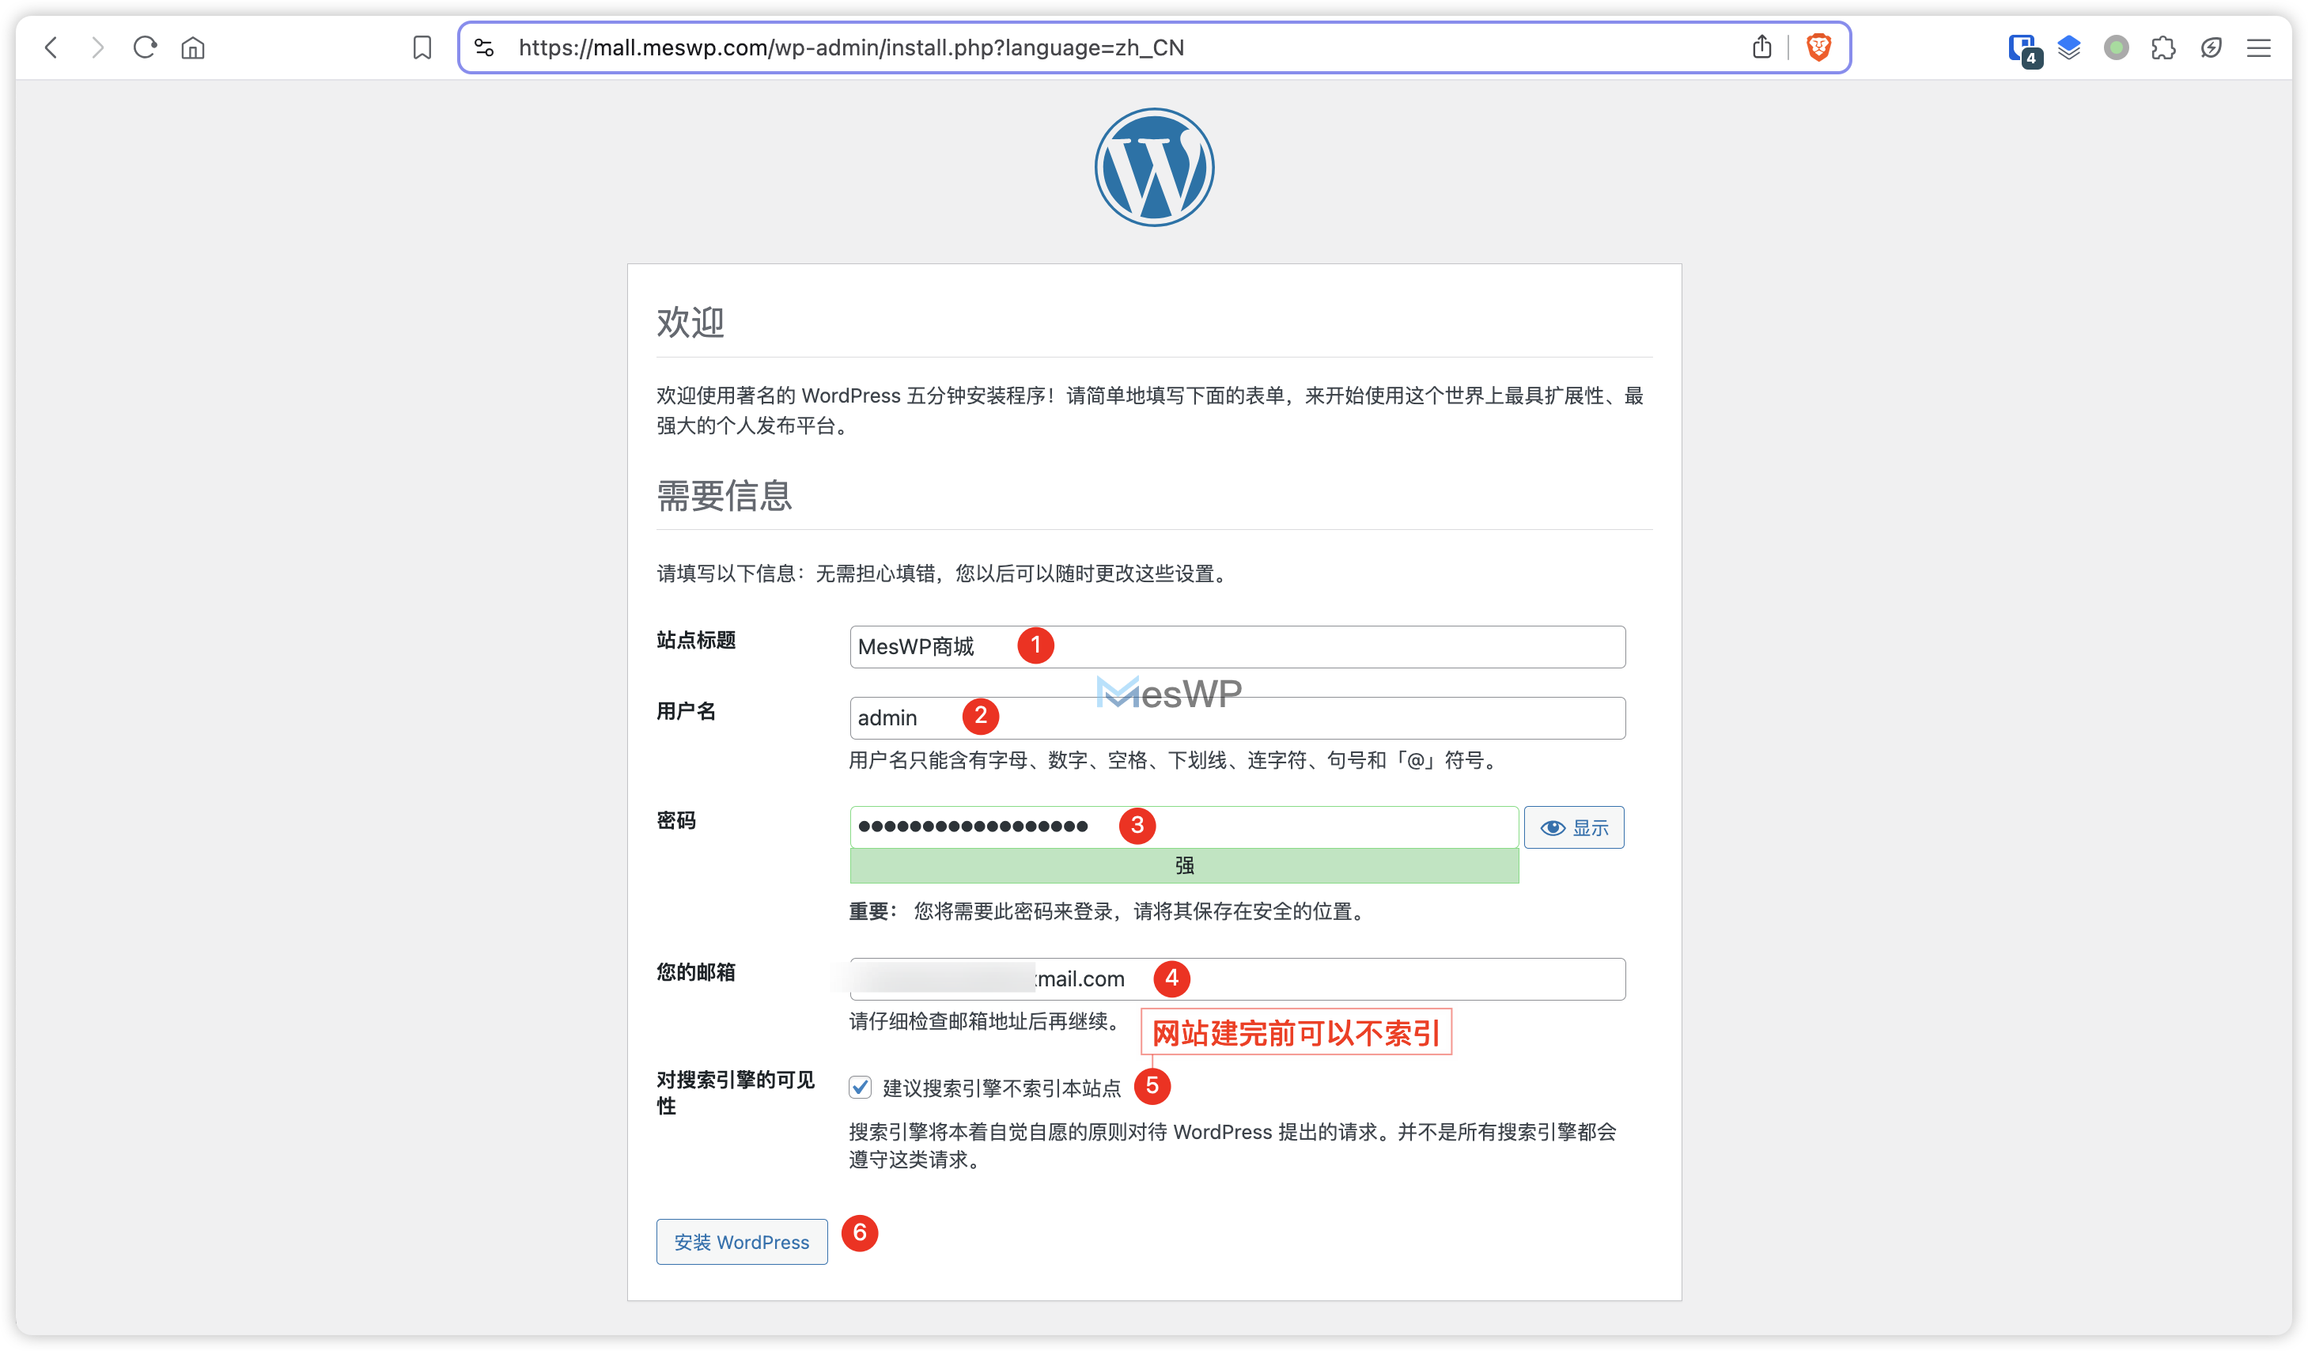Viewport: 2308px width, 1351px height.
Task: Click the lightning bolt toolbar icon
Action: tap(2211, 47)
